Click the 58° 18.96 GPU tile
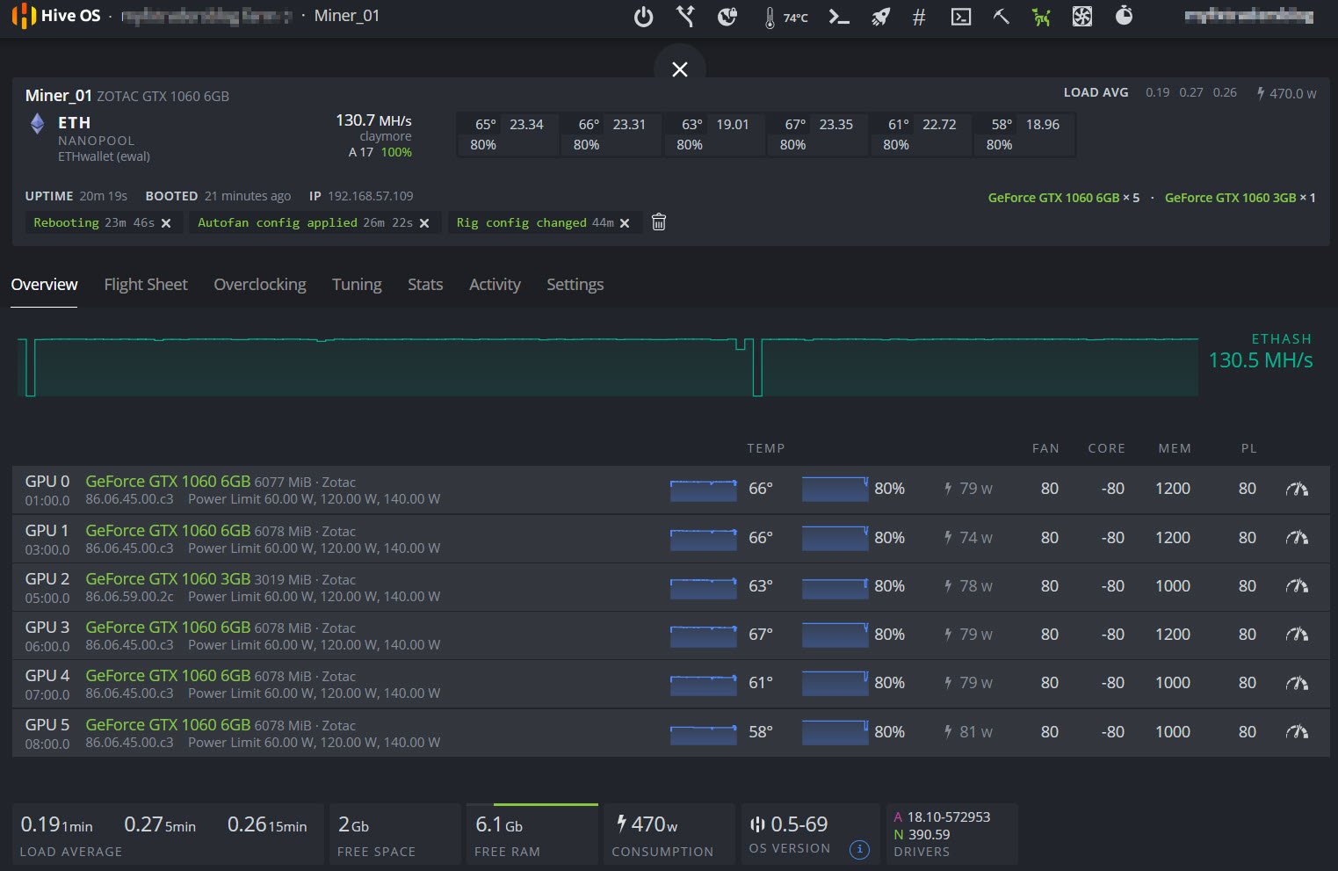 (x=1023, y=134)
